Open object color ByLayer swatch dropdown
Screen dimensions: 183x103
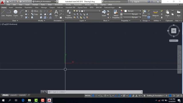point(132,11)
